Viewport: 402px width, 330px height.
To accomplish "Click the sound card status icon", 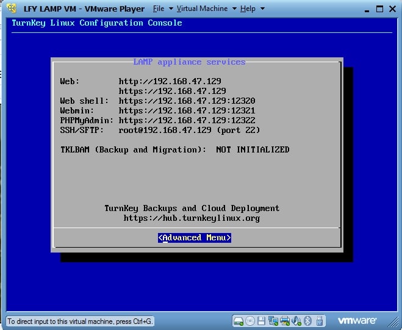I will pos(296,321).
